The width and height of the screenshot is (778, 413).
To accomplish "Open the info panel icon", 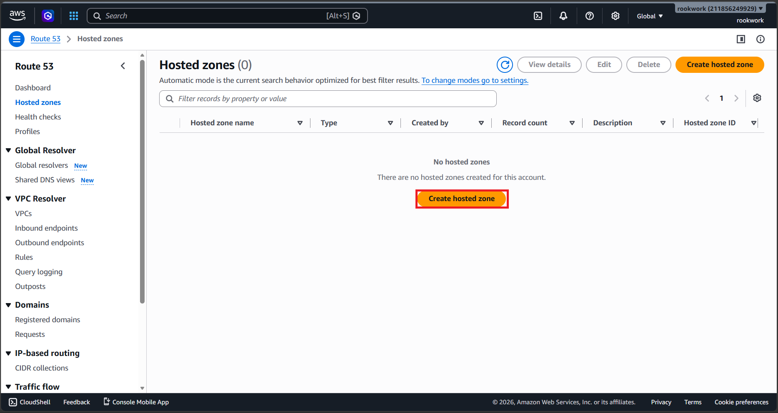I will click(x=760, y=39).
